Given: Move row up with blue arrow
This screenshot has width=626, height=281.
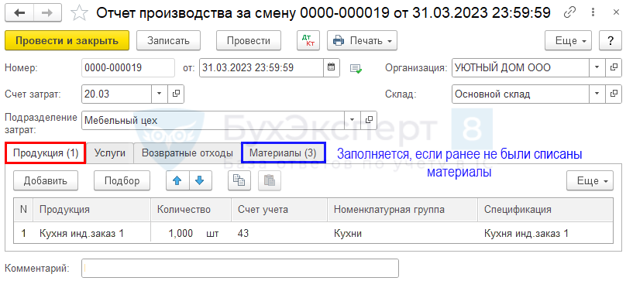Looking at the screenshot, I should [177, 181].
